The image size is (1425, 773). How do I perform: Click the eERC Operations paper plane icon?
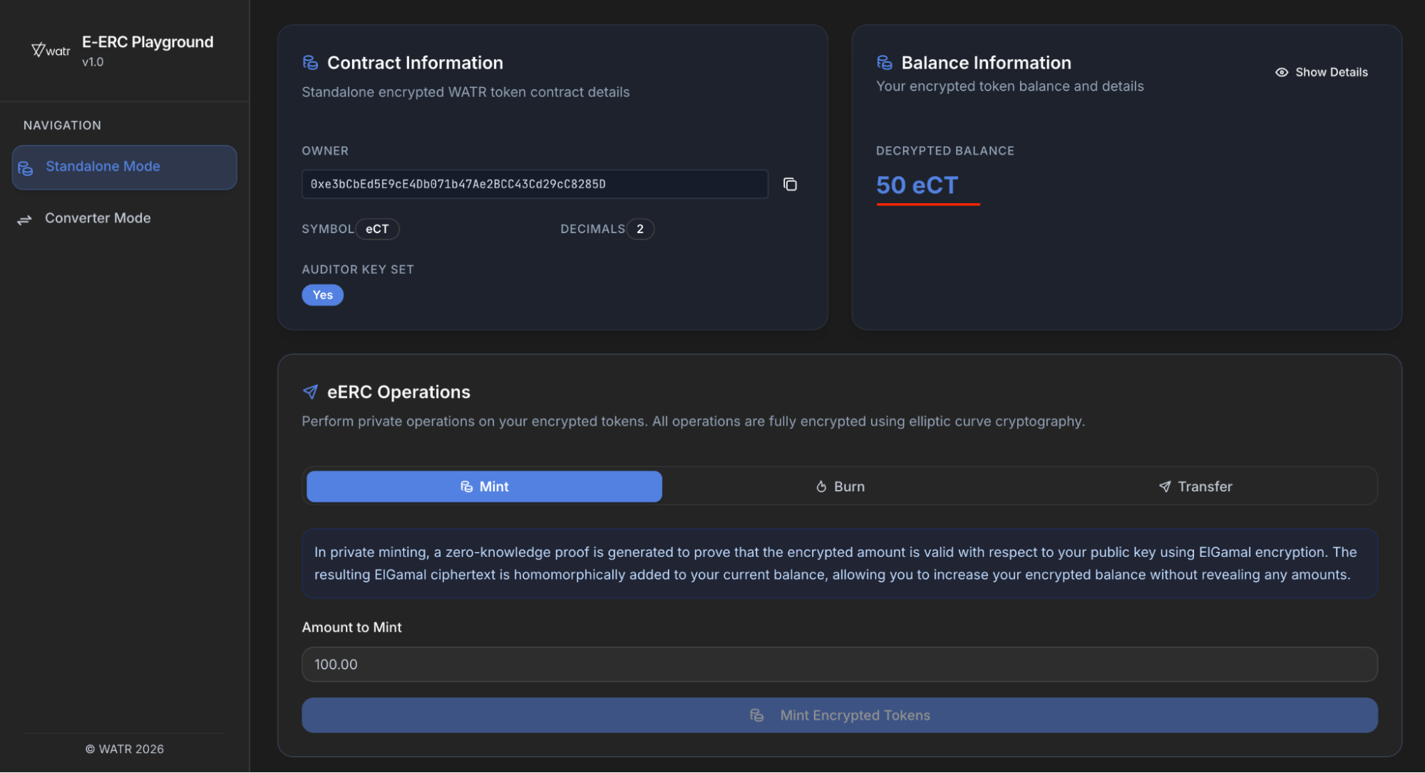pyautogui.click(x=310, y=391)
